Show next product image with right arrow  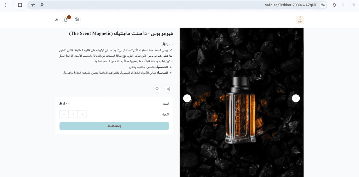[296, 98]
